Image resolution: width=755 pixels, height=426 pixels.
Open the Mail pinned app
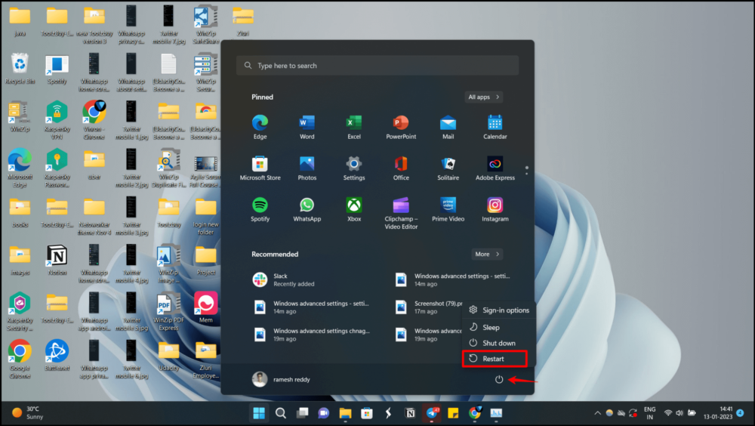[448, 127]
